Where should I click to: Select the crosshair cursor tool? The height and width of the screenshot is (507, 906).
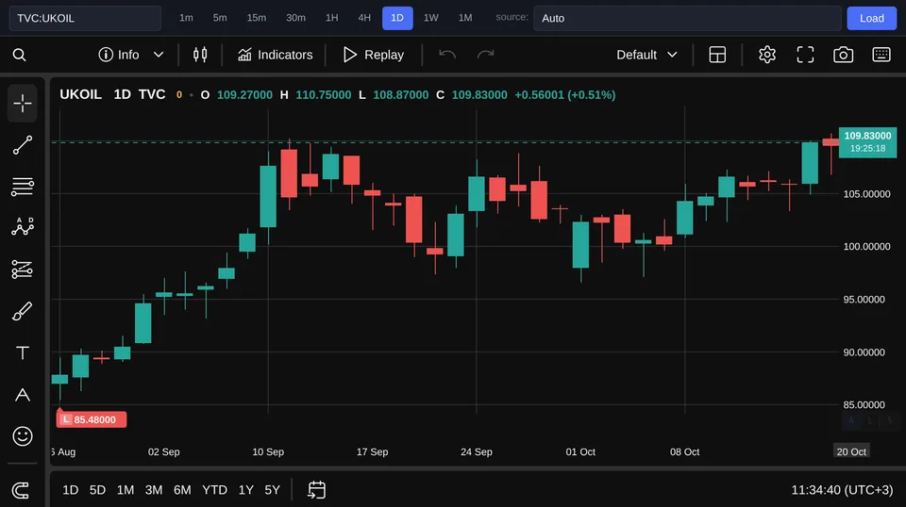tap(23, 104)
